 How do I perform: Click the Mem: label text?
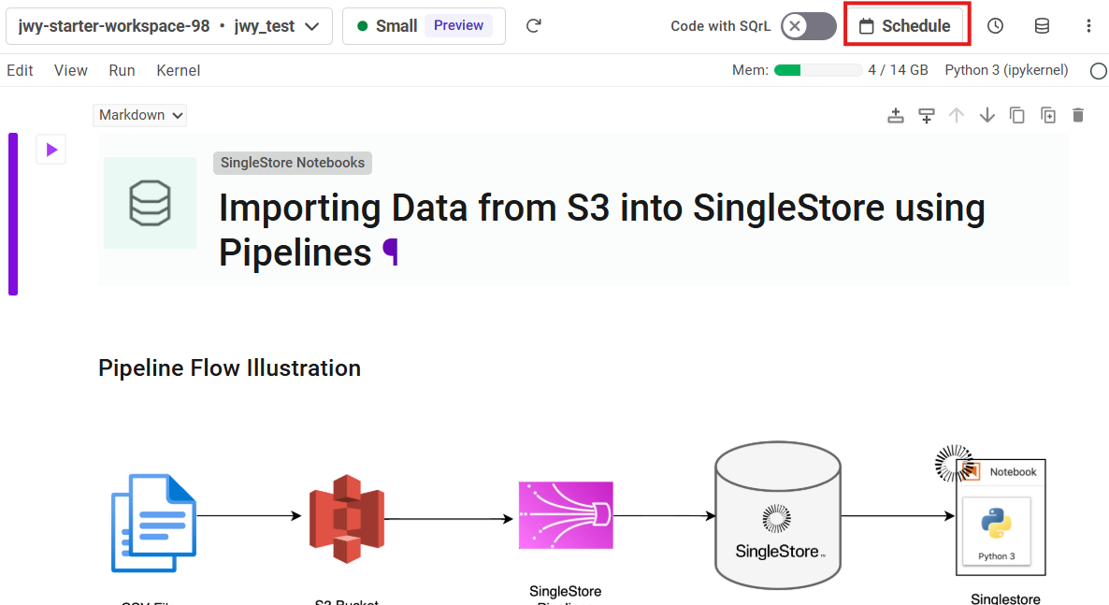pos(751,70)
